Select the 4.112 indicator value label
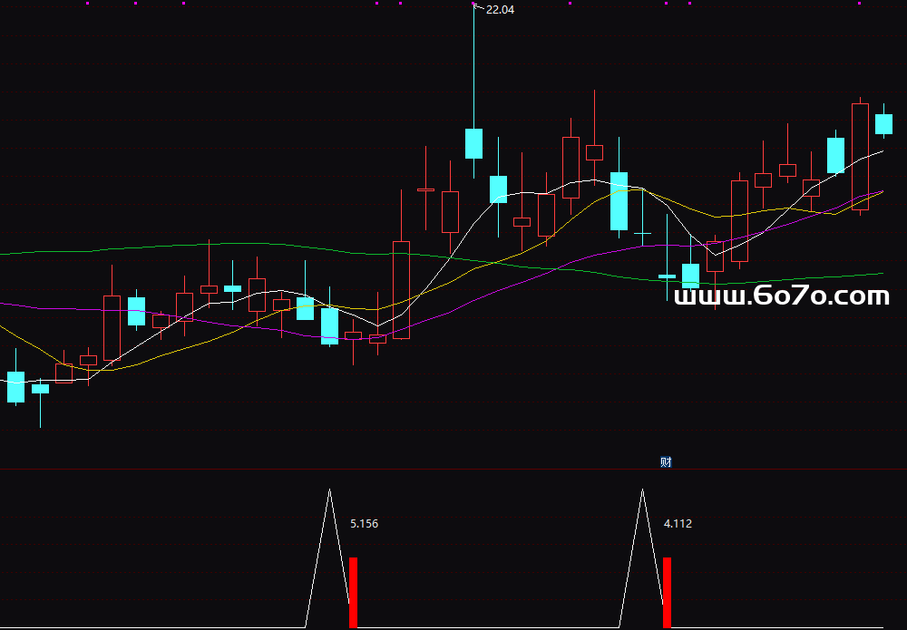Screen dimensions: 907x630 678,524
